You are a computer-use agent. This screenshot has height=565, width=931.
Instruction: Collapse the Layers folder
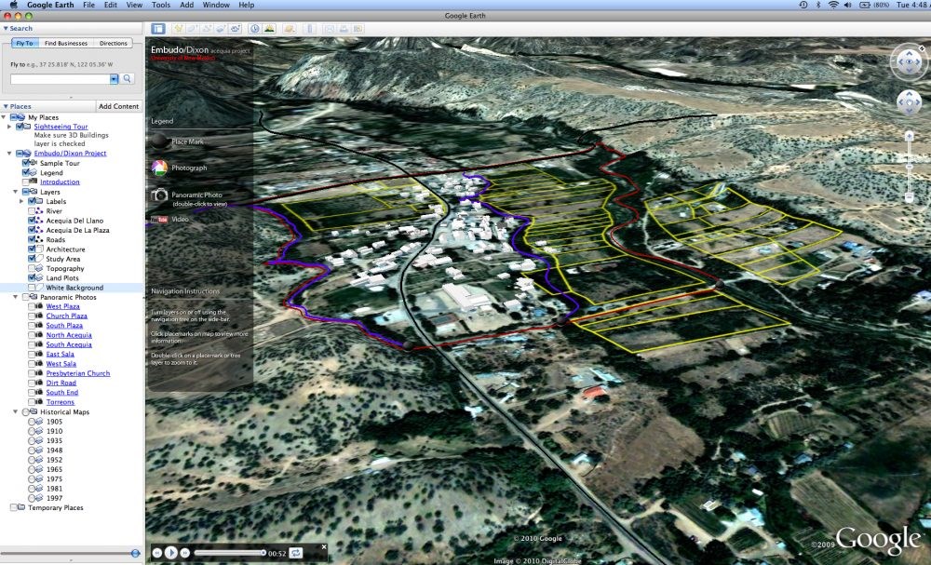tap(16, 192)
